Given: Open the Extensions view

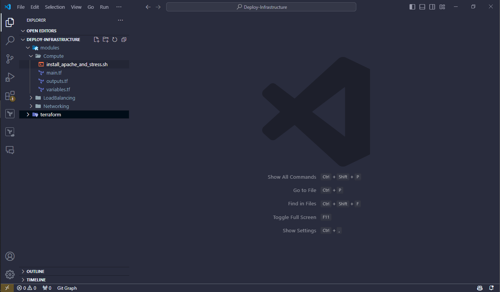Looking at the screenshot, I should [10, 95].
